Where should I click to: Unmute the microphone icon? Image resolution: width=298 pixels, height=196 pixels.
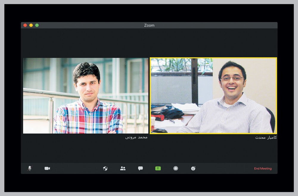[30, 168]
